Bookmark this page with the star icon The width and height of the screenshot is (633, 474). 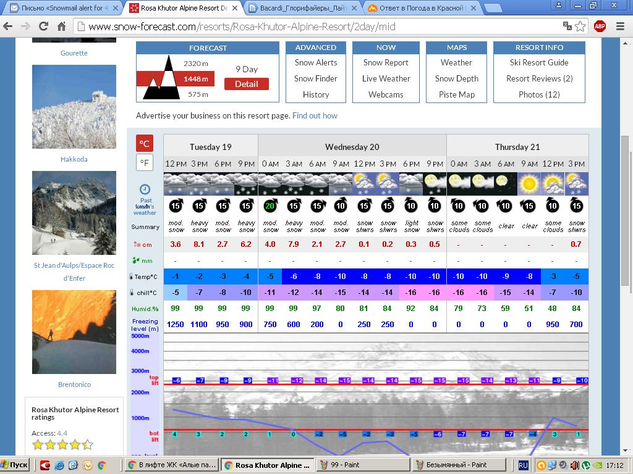[x=580, y=27]
